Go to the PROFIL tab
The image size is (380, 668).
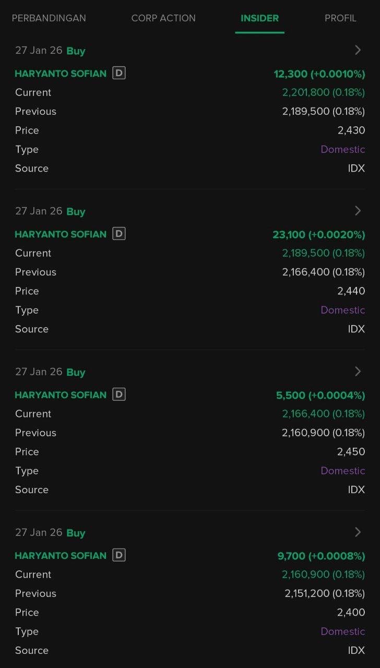click(340, 18)
